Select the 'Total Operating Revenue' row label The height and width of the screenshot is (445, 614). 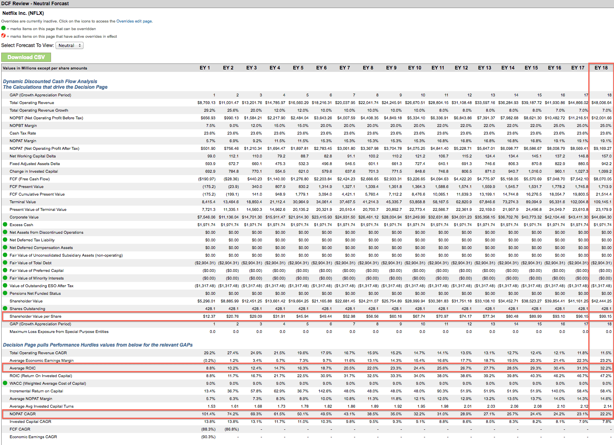coord(32,103)
